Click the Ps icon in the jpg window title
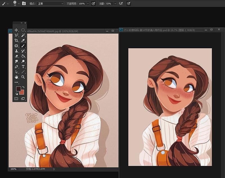This screenshot has width=225, height=178. pos(10,31)
